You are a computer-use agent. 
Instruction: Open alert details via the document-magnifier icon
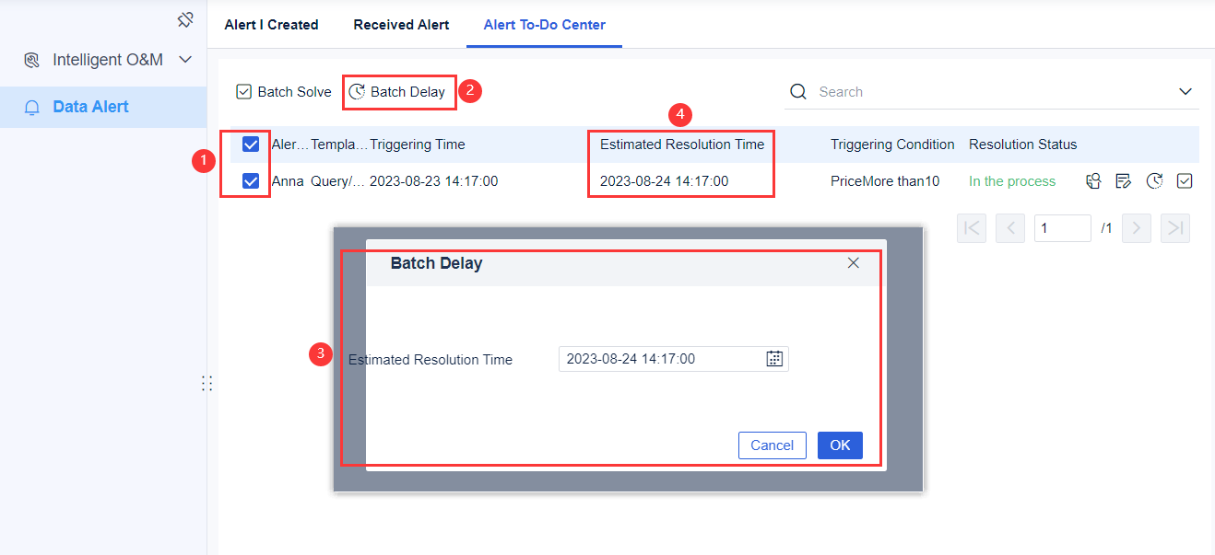tap(1093, 180)
